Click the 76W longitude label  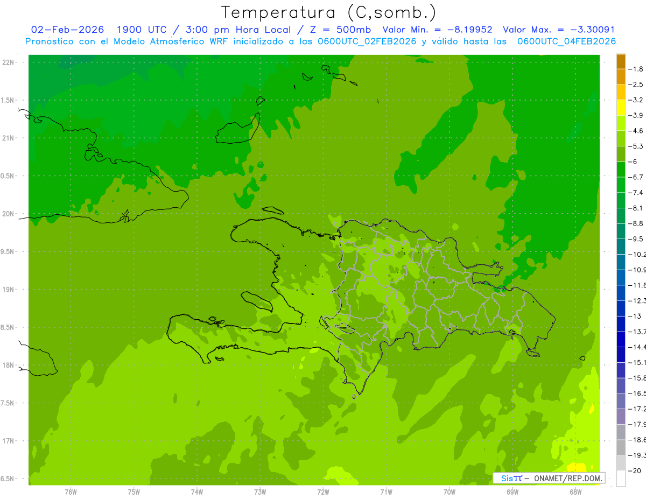[71, 492]
